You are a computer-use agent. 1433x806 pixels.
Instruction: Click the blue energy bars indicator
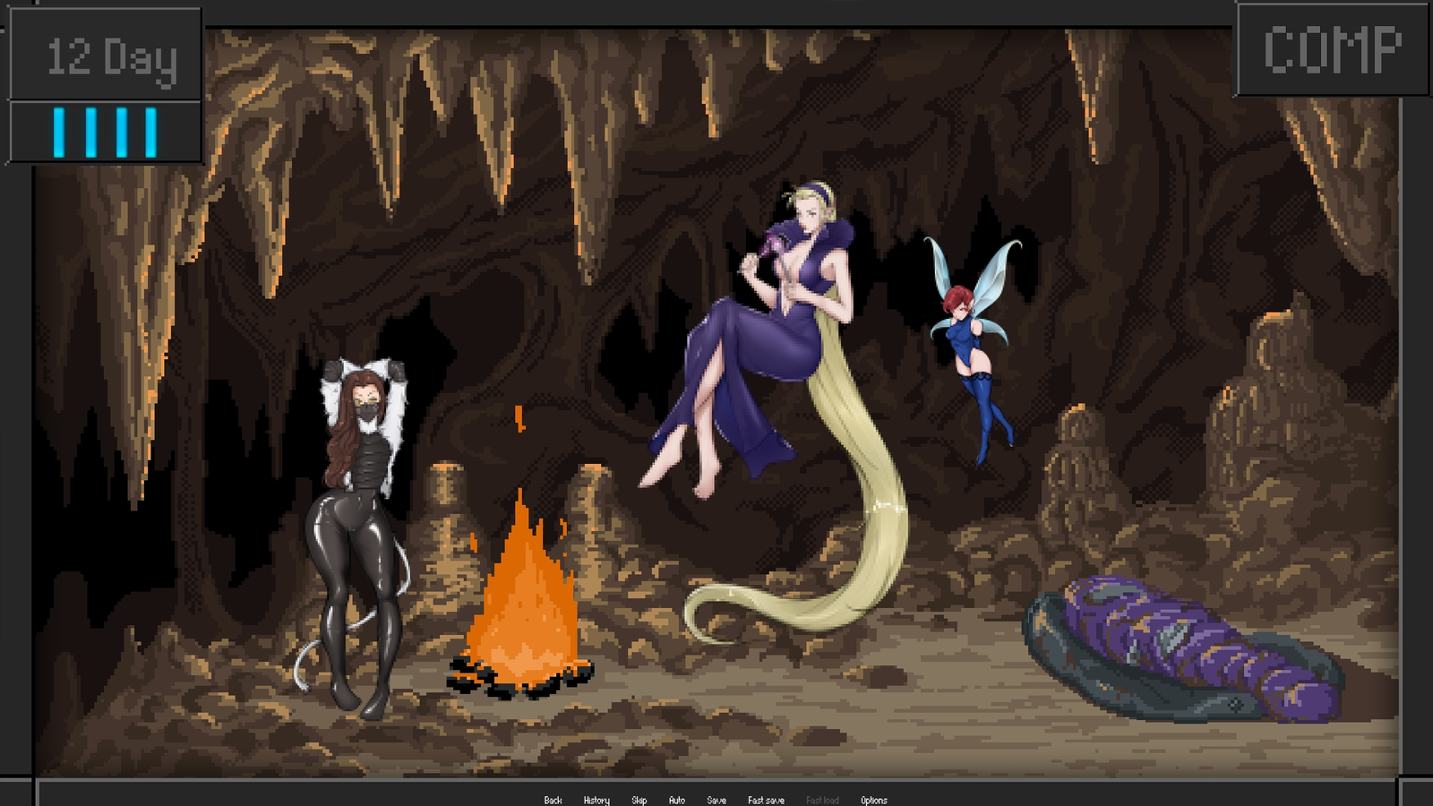pyautogui.click(x=106, y=133)
